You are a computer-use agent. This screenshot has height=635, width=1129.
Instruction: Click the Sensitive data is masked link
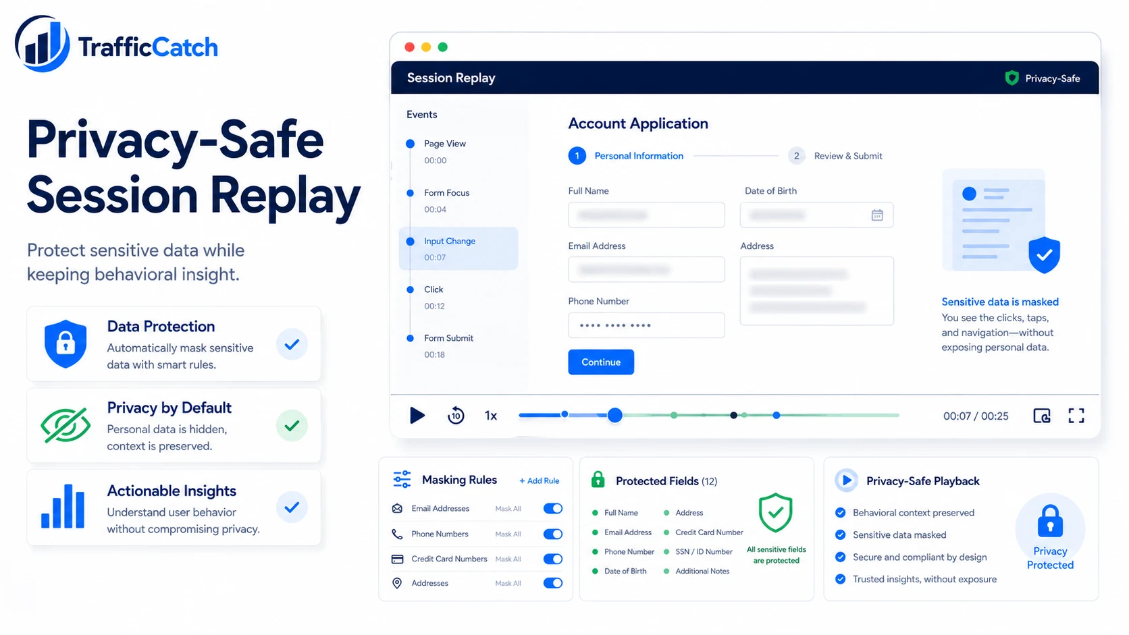coord(1000,302)
